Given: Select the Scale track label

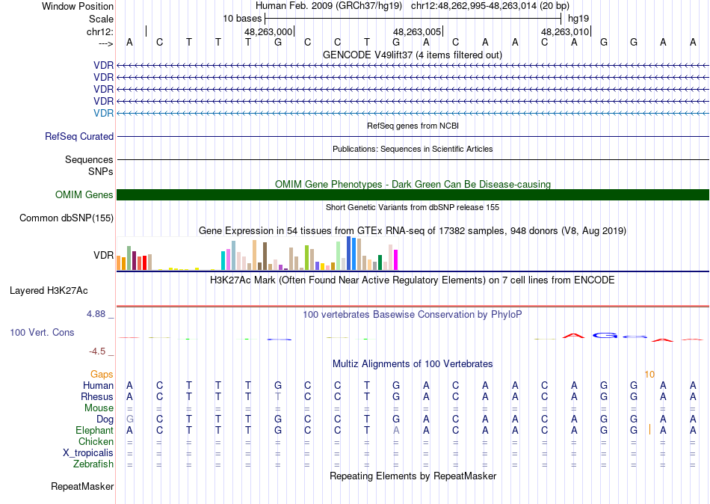Looking at the screenshot, I should pyautogui.click(x=101, y=19).
